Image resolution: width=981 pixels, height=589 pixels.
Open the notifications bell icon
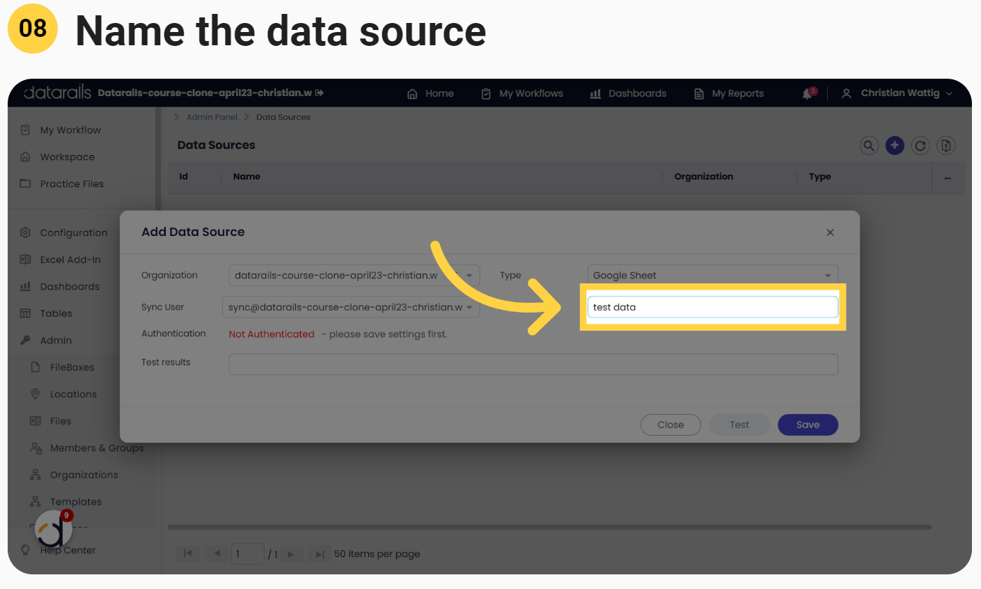(x=808, y=93)
